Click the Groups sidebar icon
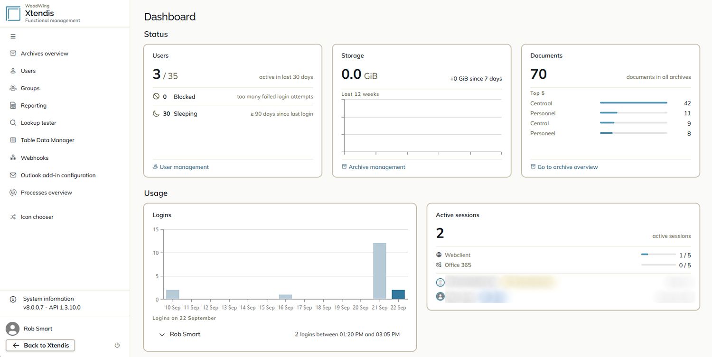Image resolution: width=712 pixels, height=357 pixels. (x=13, y=88)
